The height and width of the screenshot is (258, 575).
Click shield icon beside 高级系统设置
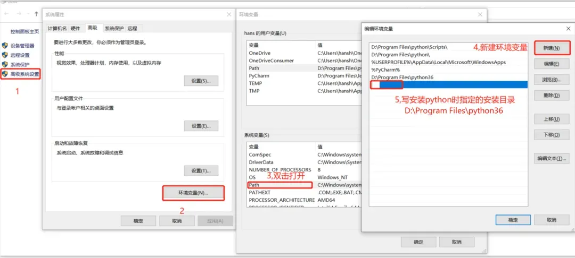(x=5, y=74)
